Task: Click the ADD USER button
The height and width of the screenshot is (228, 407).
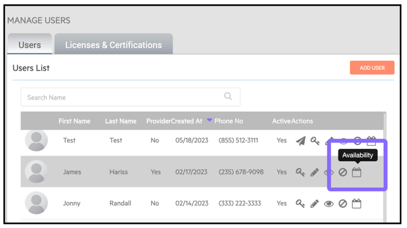Action: click(372, 67)
